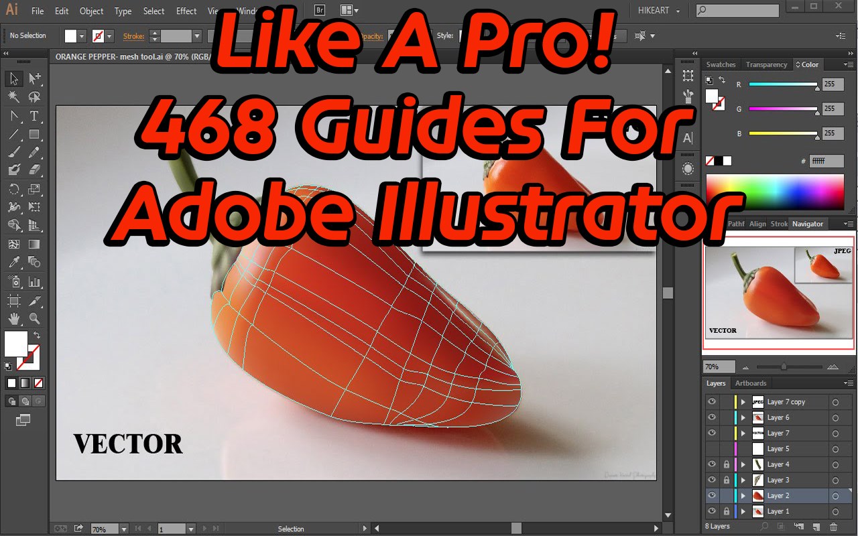Image resolution: width=858 pixels, height=536 pixels.
Task: Click the hex color value field
Action: tap(826, 161)
